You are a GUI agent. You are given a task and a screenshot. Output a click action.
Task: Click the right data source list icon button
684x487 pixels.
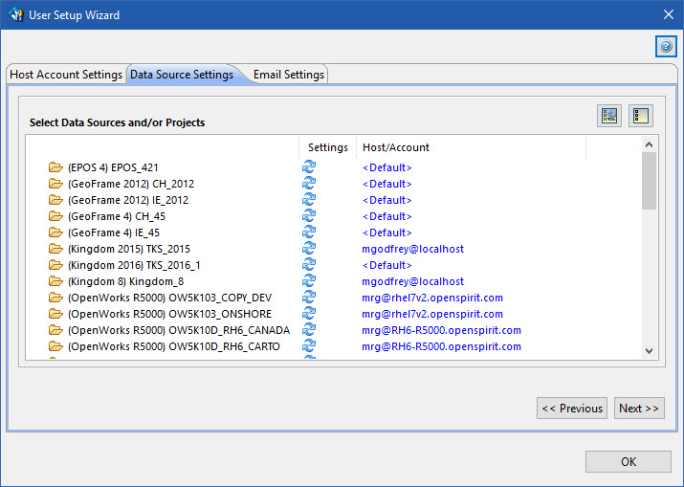[x=640, y=116]
